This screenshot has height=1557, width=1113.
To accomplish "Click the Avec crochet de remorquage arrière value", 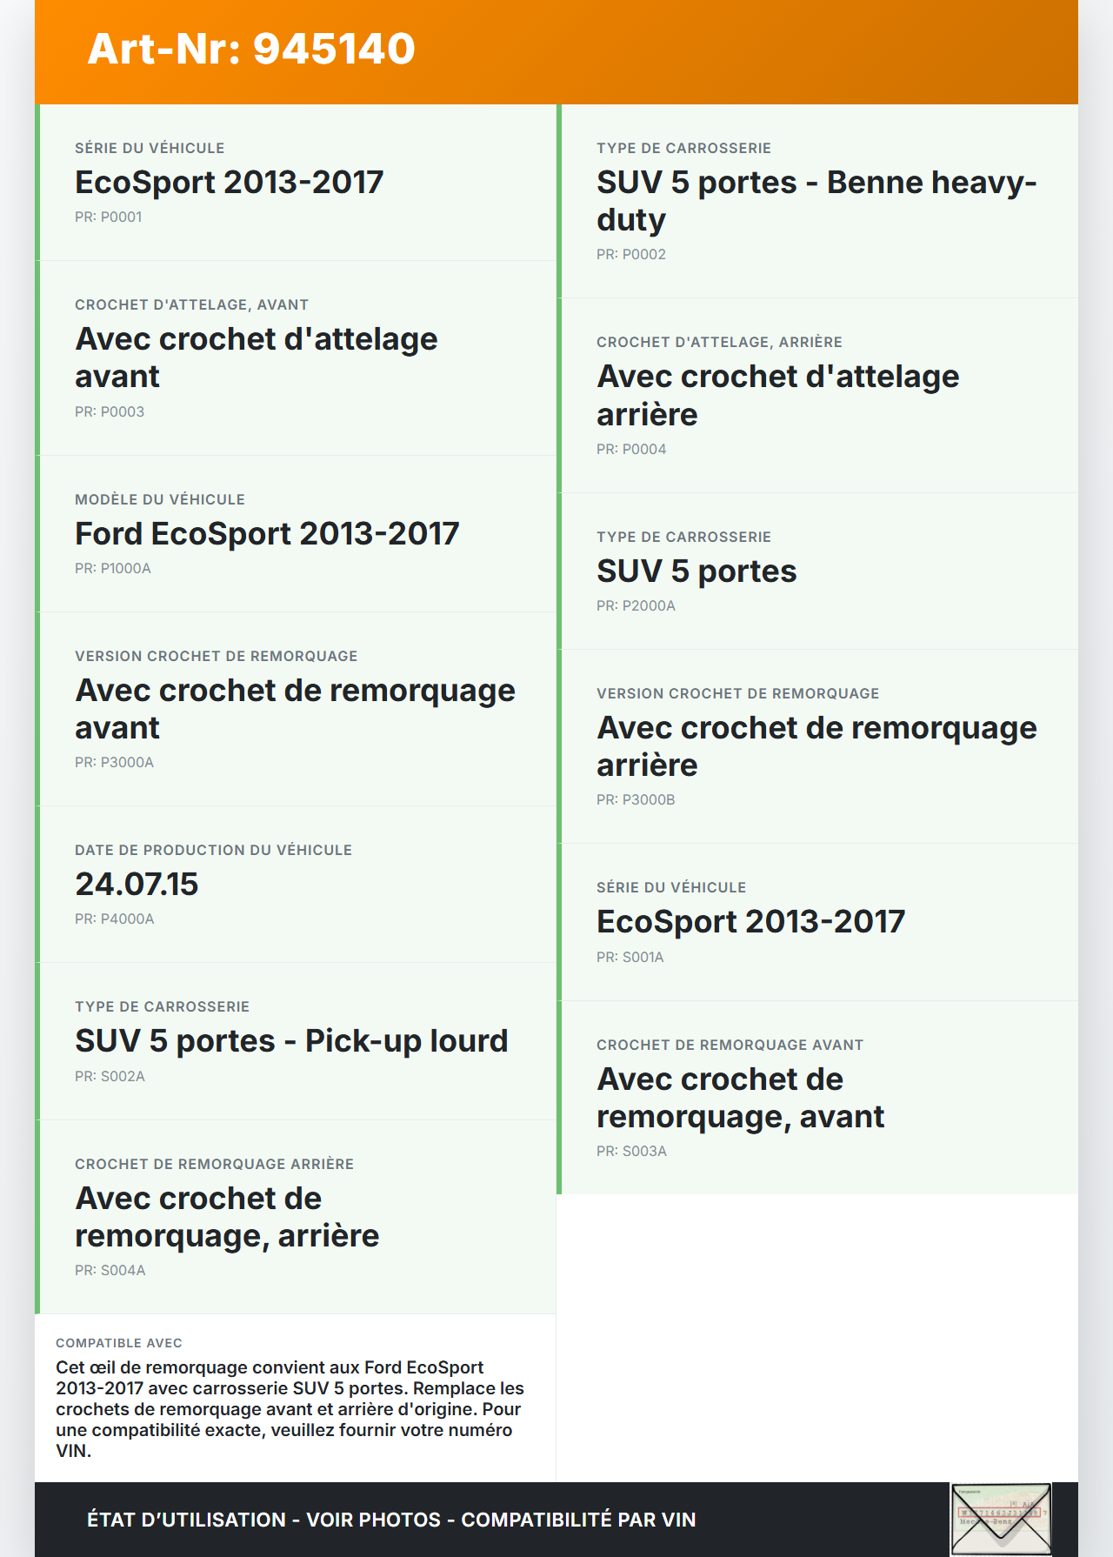I will click(x=816, y=746).
